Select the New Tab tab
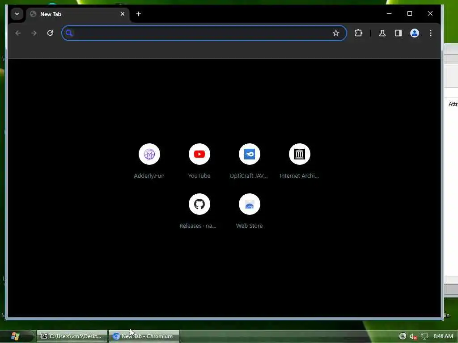458x343 pixels. pyautogui.click(x=77, y=14)
